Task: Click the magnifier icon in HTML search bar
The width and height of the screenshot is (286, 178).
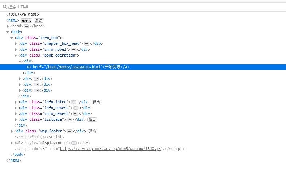Action: pyautogui.click(x=5, y=7)
